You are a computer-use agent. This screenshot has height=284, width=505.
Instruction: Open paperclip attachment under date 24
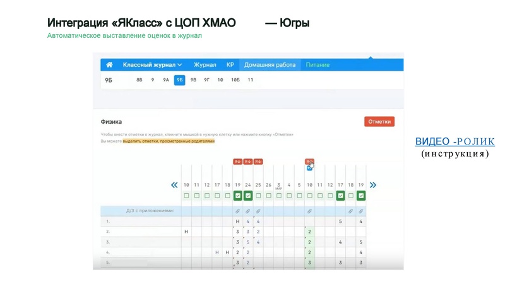(248, 211)
